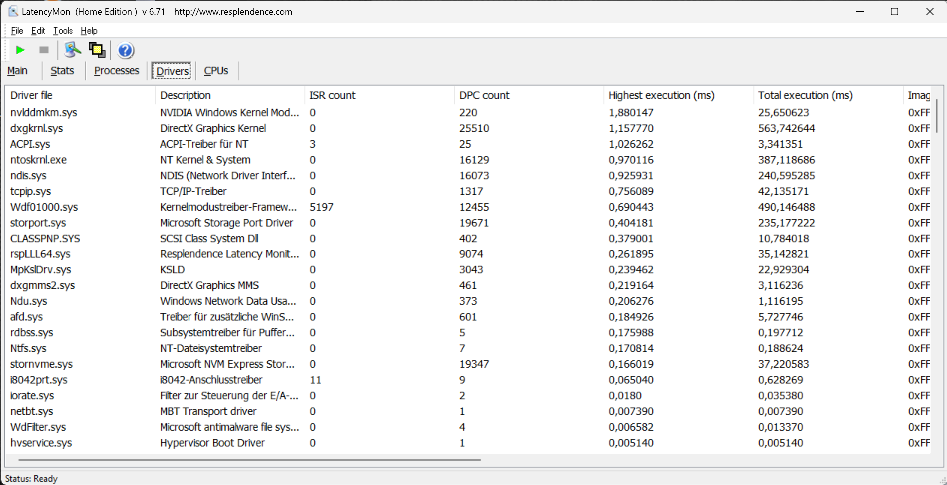947x485 pixels.
Task: Click the yellow overlapping squares toolbar icon
Action: (97, 50)
